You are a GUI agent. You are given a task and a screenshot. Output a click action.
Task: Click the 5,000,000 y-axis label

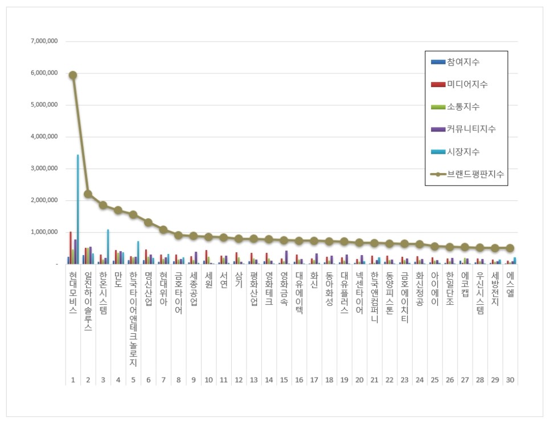(x=44, y=105)
